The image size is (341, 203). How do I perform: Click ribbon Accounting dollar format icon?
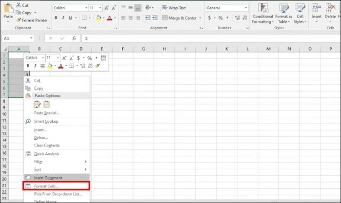(209, 18)
